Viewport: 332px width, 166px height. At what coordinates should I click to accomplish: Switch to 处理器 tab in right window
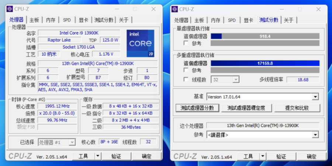point(181,20)
